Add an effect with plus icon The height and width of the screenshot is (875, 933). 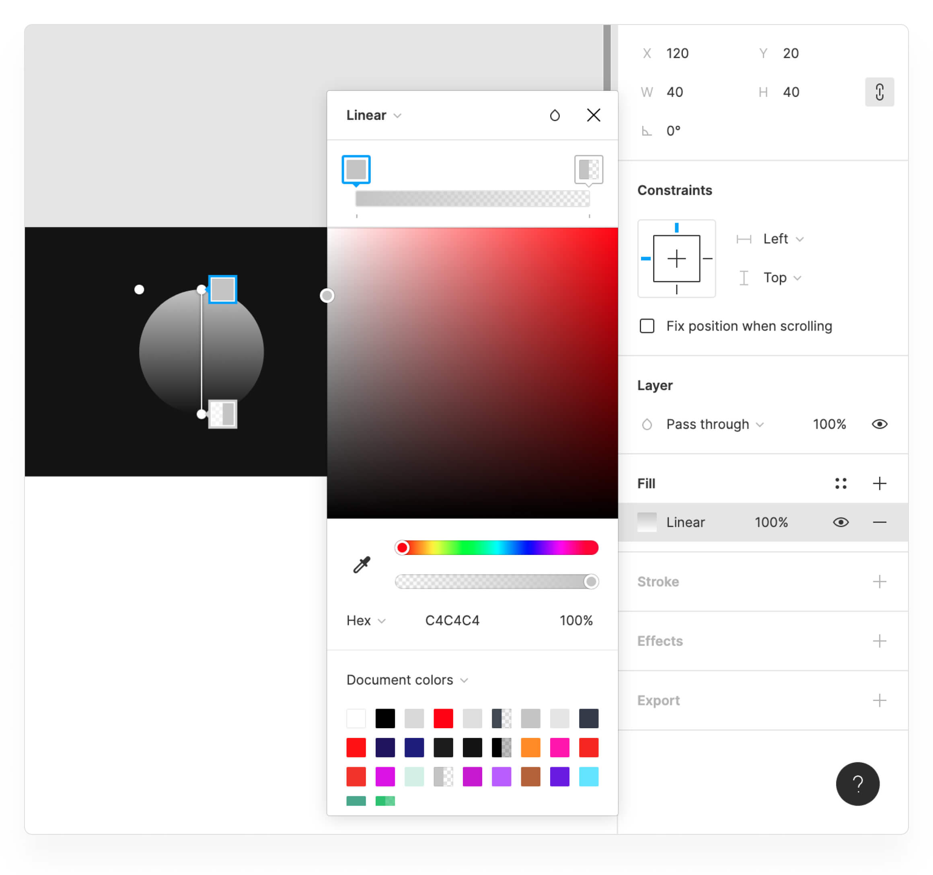[x=879, y=641]
